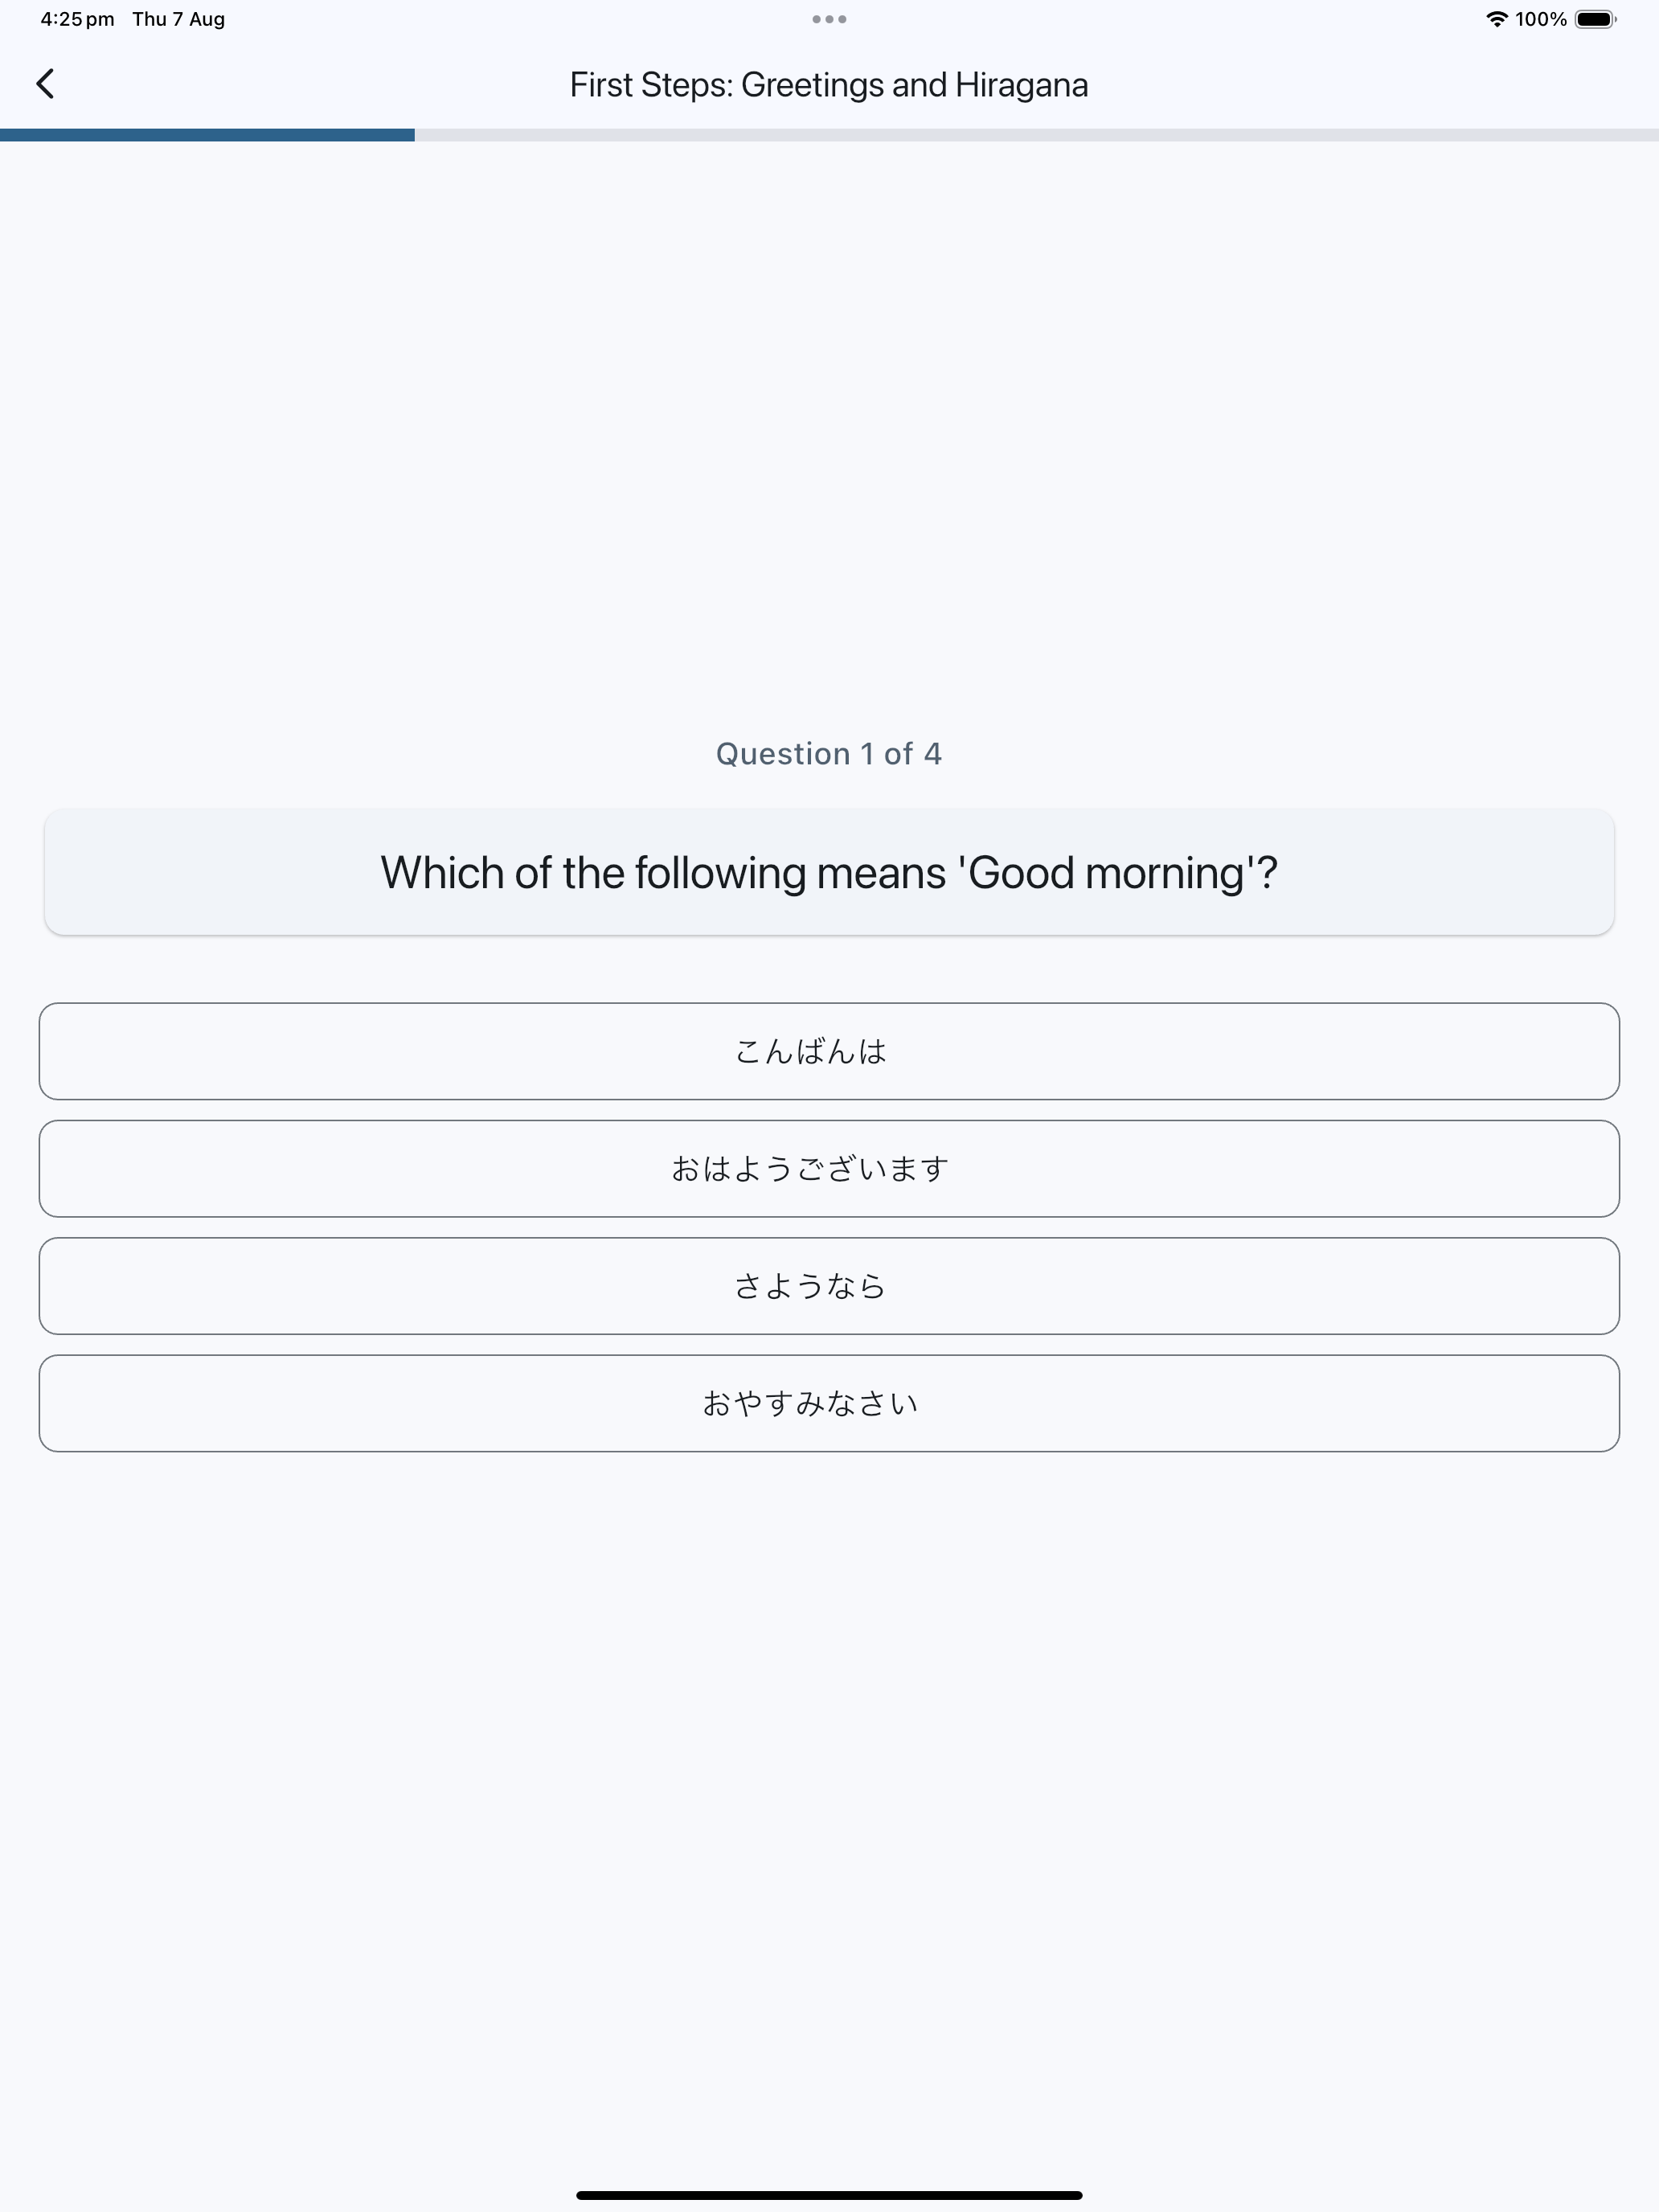The image size is (1659, 2212).
Task: Tap the 'Which of the following' question card
Action: coord(829,872)
